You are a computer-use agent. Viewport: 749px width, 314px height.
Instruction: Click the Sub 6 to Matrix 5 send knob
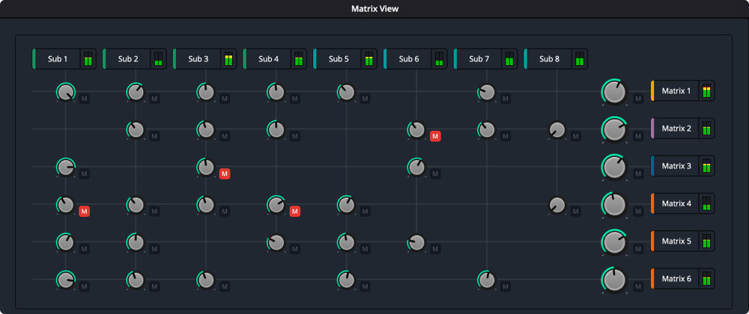tap(416, 242)
